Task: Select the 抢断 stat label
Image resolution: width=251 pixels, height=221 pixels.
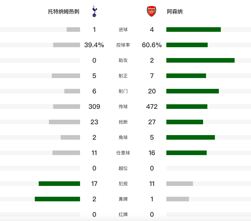Action: 123,122
